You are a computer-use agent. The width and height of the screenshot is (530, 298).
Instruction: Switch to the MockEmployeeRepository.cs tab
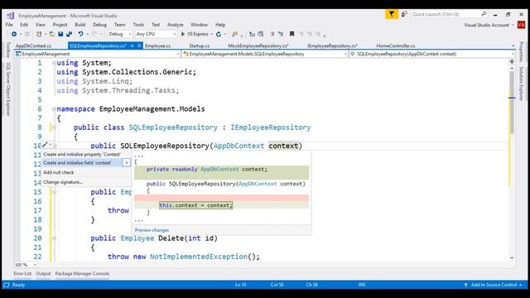point(258,46)
